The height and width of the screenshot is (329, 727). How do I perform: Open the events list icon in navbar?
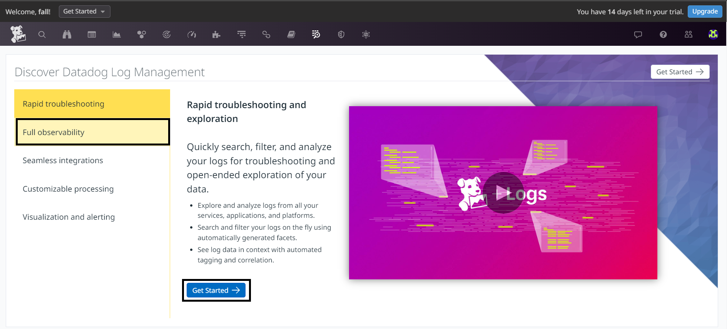coord(92,35)
